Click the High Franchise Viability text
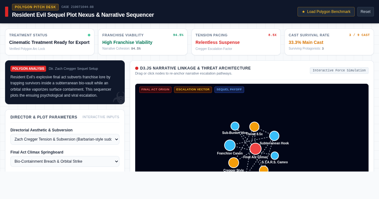The height and width of the screenshot is (199, 379). pos(127,42)
